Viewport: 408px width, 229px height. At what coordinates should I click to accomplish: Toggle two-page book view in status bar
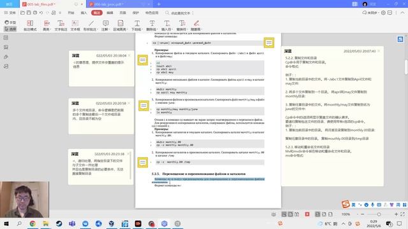pos(296,214)
